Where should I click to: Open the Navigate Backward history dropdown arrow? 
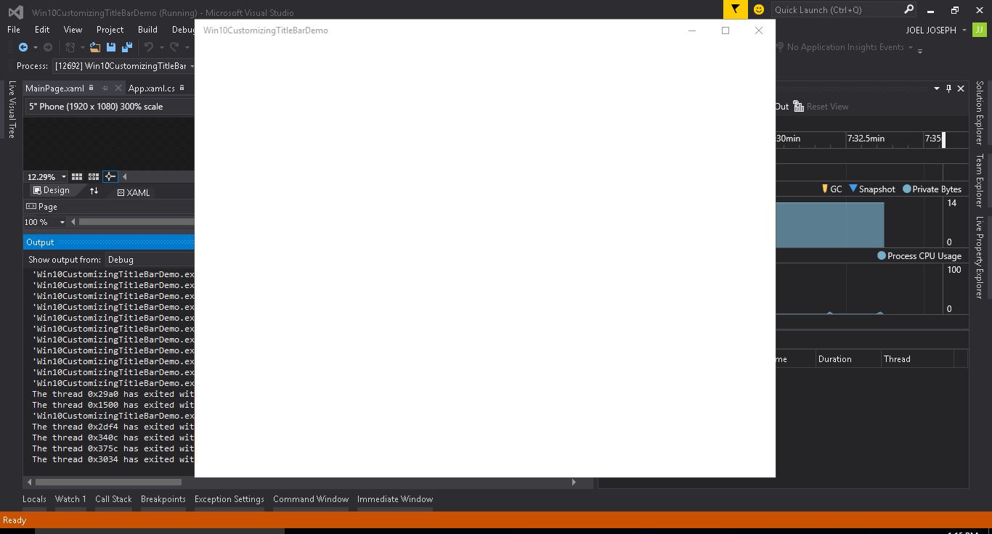[x=34, y=48]
